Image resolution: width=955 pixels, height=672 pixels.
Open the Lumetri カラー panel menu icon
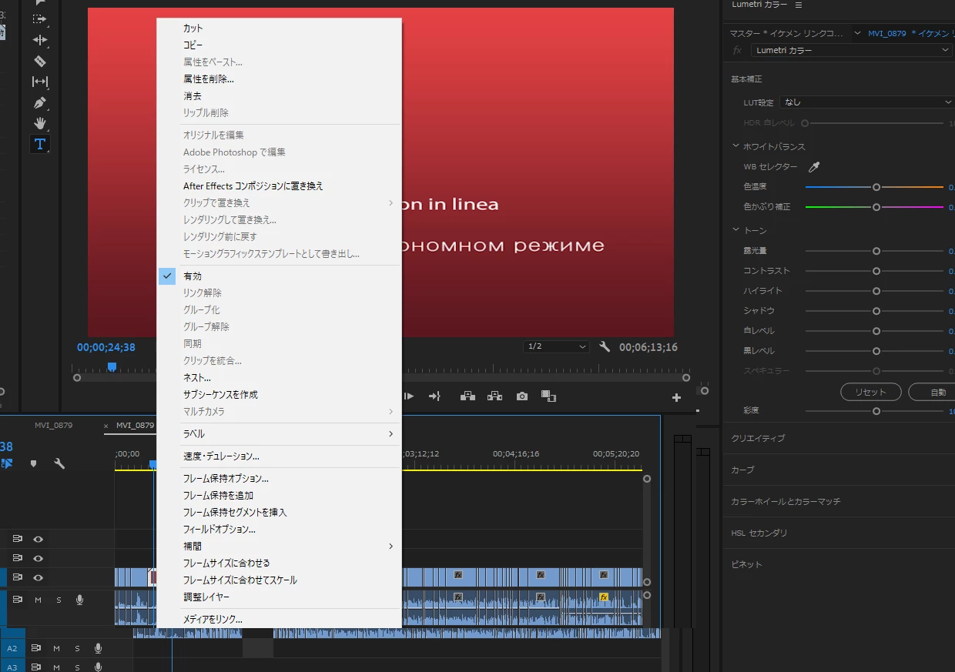(x=799, y=5)
